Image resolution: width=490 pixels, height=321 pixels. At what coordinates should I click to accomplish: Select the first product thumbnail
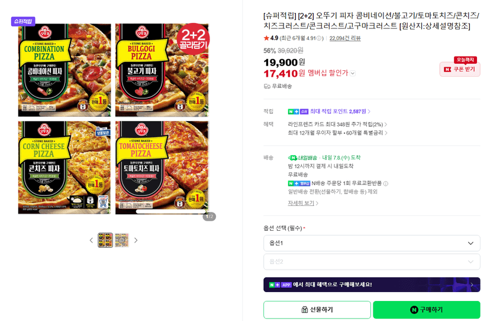coord(105,240)
